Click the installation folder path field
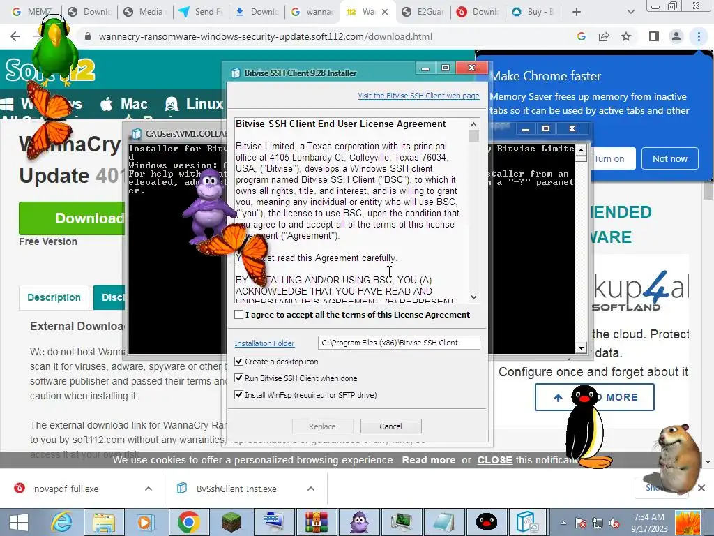 pyautogui.click(x=399, y=343)
